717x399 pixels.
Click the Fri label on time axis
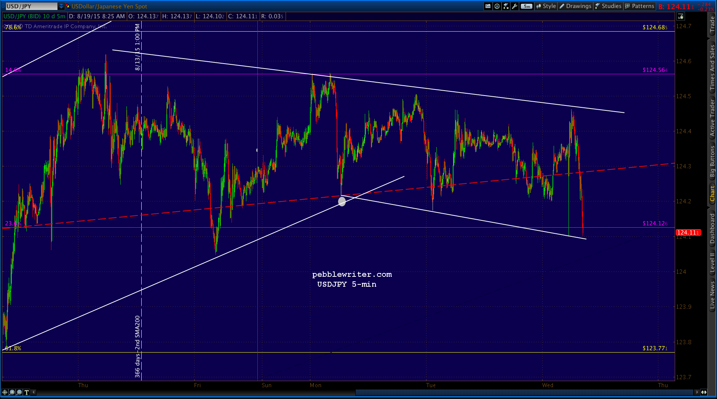coord(197,385)
